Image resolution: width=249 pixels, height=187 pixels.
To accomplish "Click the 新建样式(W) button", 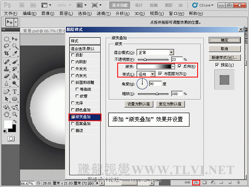I will (225, 58).
